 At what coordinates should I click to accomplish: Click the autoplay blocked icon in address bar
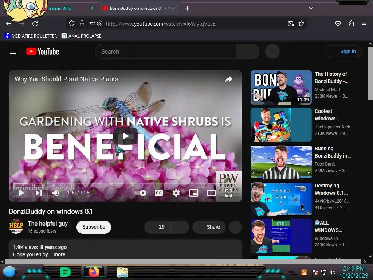tap(100, 24)
